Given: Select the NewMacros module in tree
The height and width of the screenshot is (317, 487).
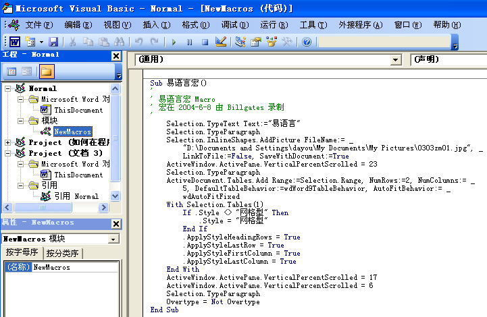Looking at the screenshot, I should coord(73,132).
